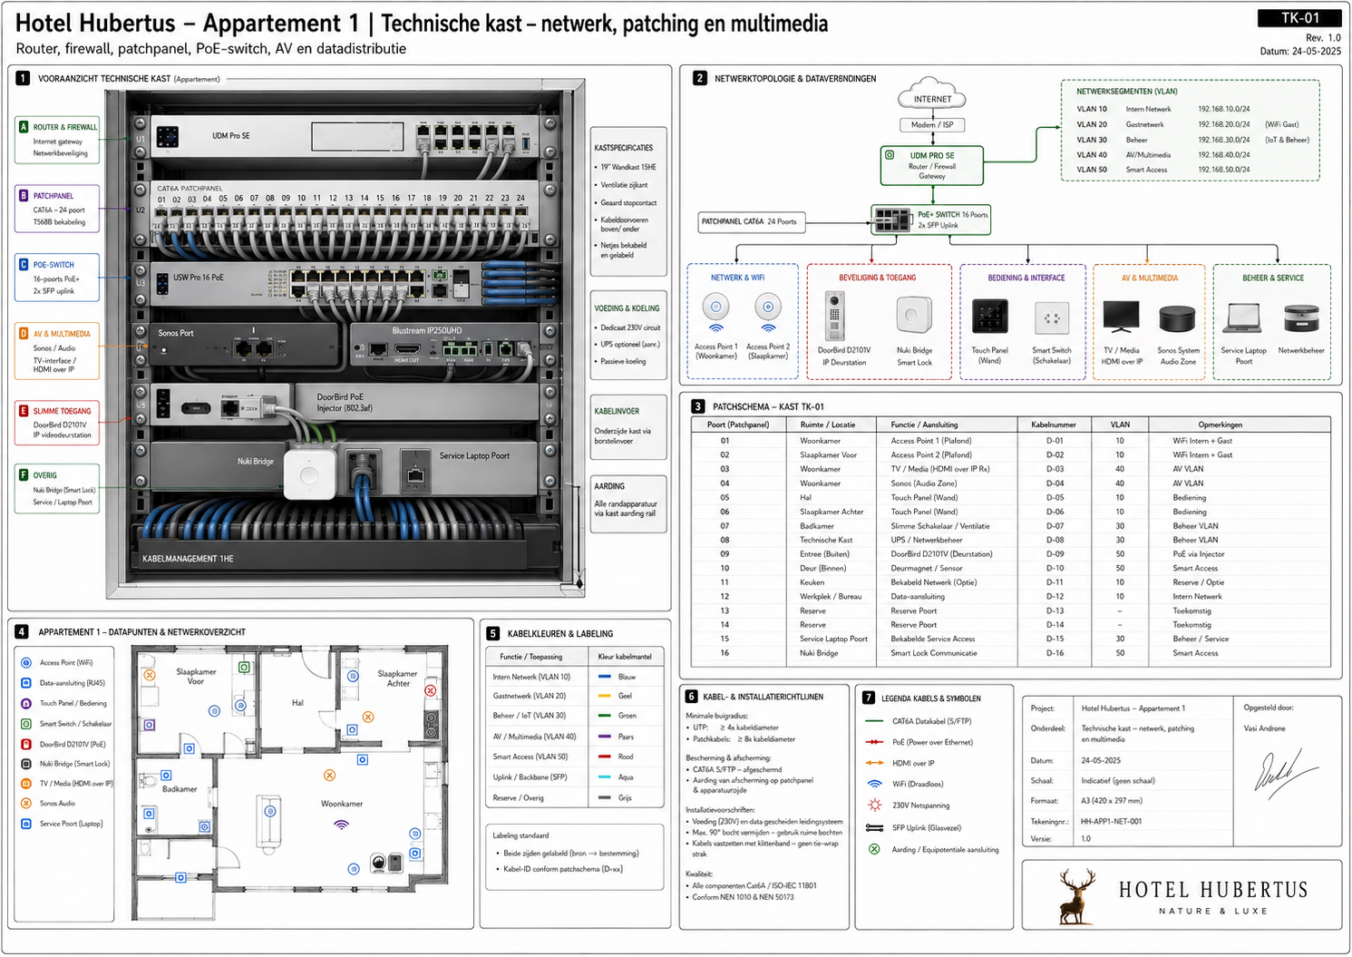Click the TV / Media HDMI over IP icon
Screen dimensions: 1352x957
1121,317
